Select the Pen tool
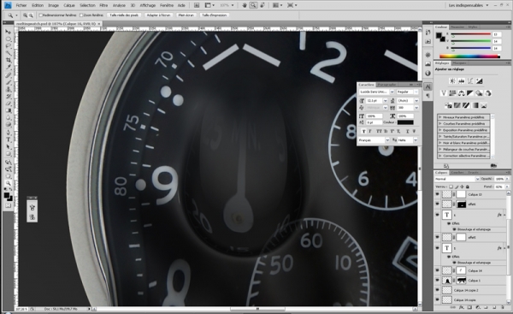 point(9,133)
